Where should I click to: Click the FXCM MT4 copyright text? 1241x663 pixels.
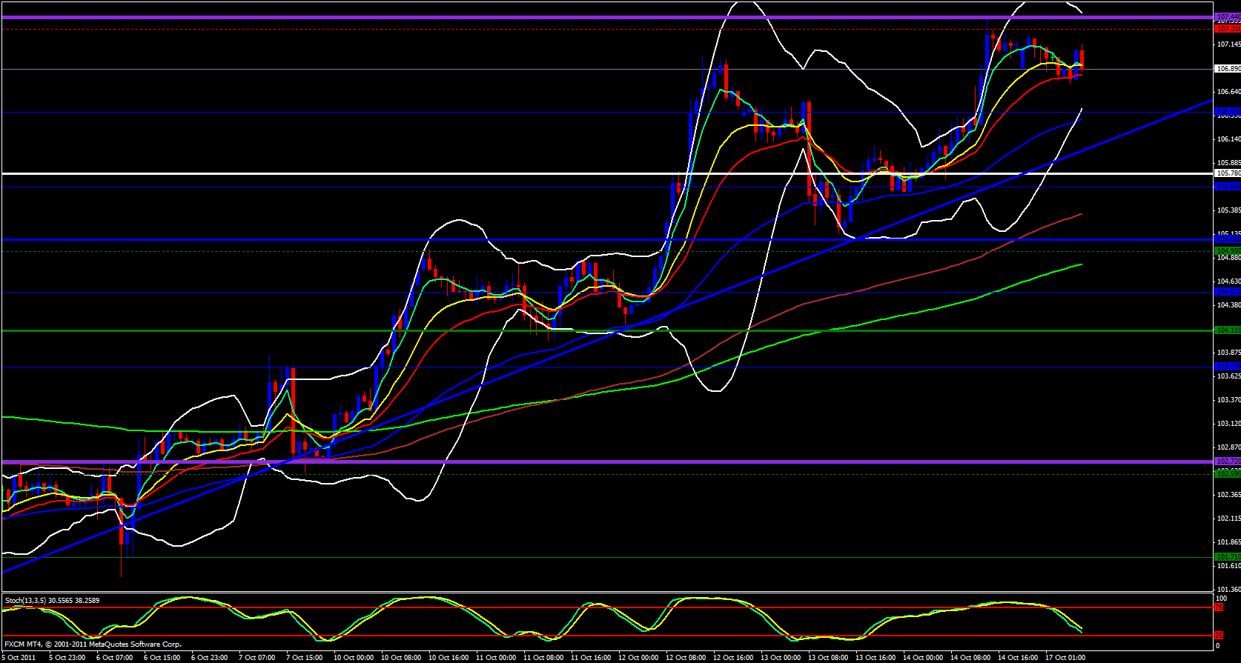click(x=93, y=644)
